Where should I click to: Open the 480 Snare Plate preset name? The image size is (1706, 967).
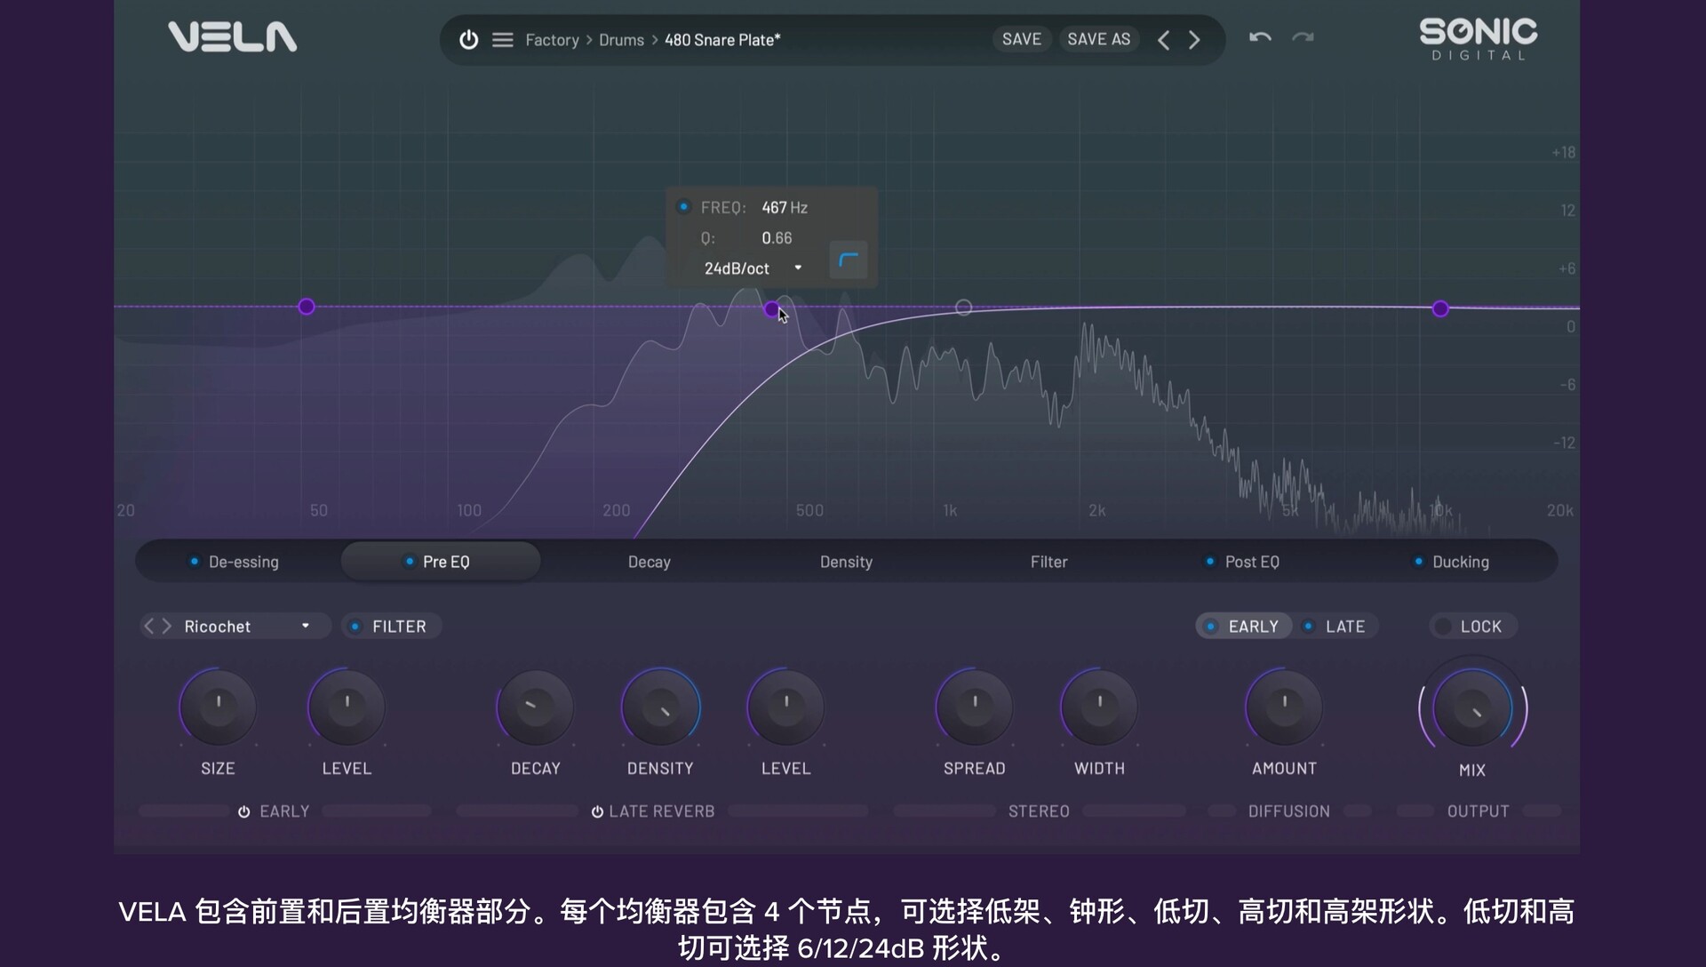point(722,40)
